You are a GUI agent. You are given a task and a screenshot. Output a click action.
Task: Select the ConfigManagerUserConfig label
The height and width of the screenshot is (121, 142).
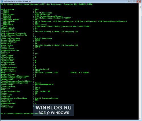tap(14, 35)
